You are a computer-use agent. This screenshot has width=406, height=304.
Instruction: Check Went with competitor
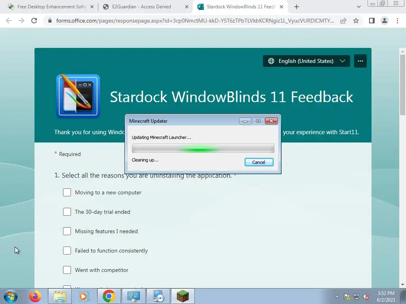coord(67,270)
